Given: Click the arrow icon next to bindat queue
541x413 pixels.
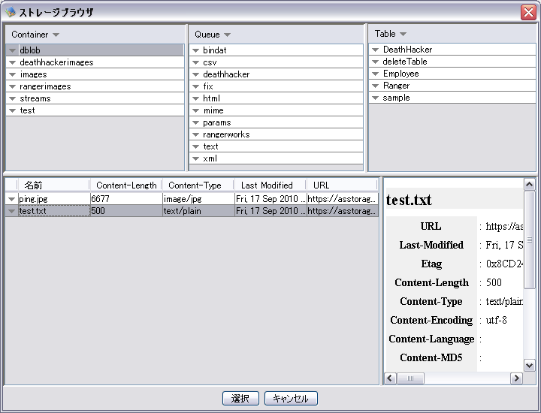Looking at the screenshot, I should point(195,51).
